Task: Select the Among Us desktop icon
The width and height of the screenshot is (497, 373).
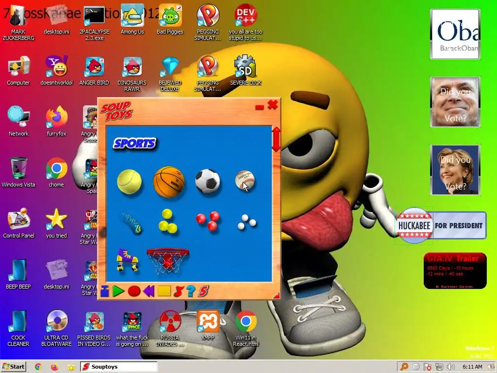Action: [132, 19]
